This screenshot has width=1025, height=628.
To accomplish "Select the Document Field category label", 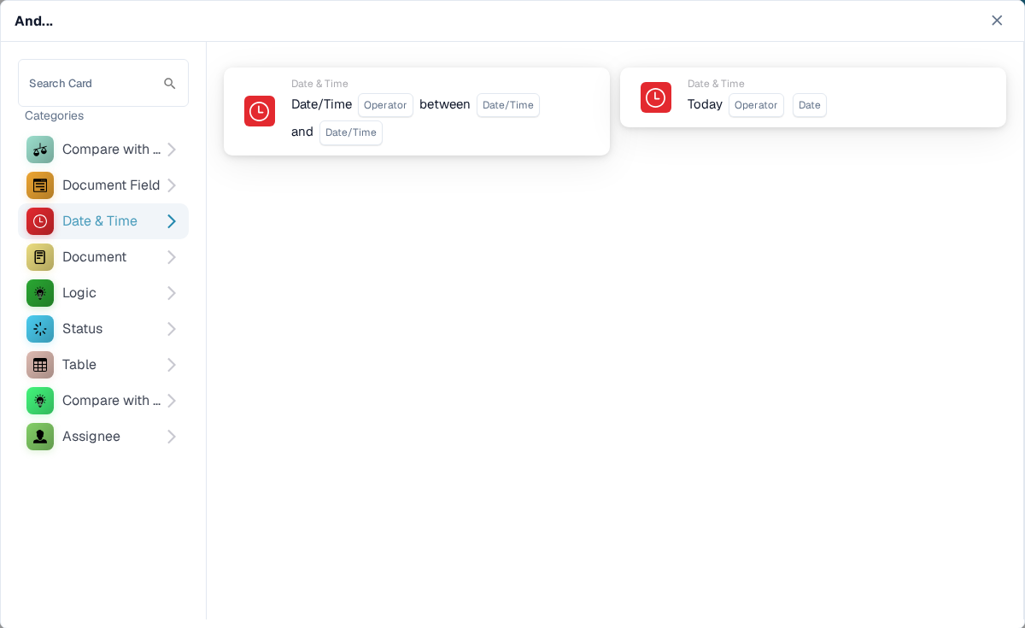I will pos(111,185).
